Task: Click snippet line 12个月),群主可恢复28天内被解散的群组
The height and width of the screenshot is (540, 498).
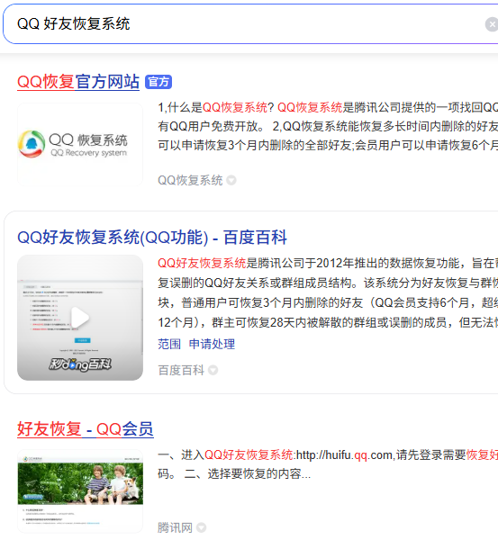Action: (x=328, y=323)
